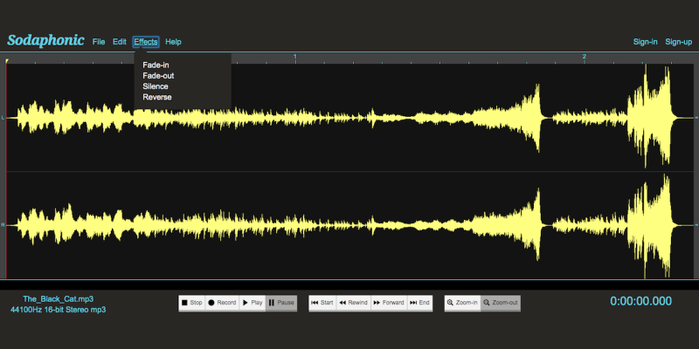
Task: Pause the audio track
Action: click(x=281, y=303)
